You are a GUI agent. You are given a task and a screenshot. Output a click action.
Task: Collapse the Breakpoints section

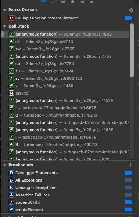[x=5, y=165]
